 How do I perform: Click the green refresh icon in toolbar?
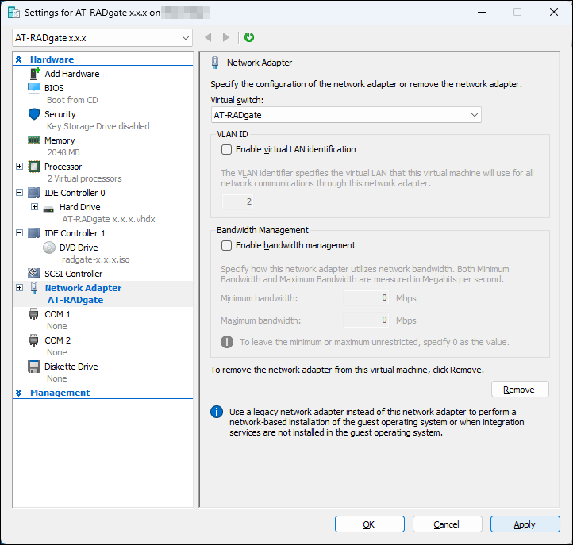249,37
